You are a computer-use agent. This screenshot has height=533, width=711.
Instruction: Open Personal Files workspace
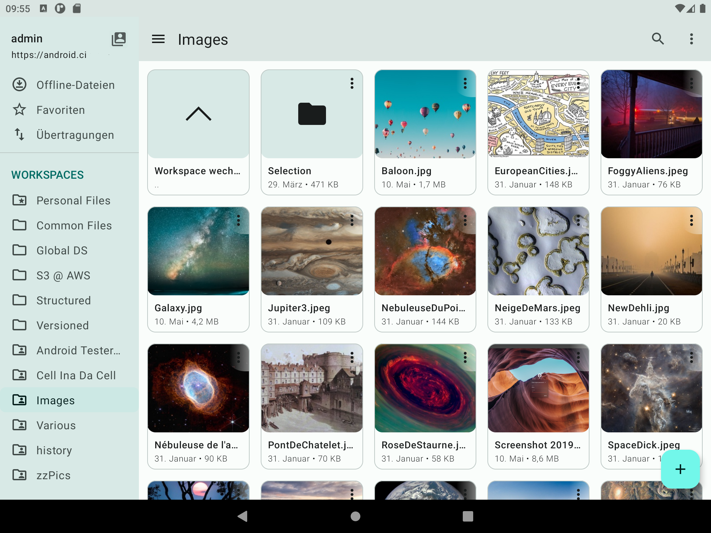pos(69,201)
